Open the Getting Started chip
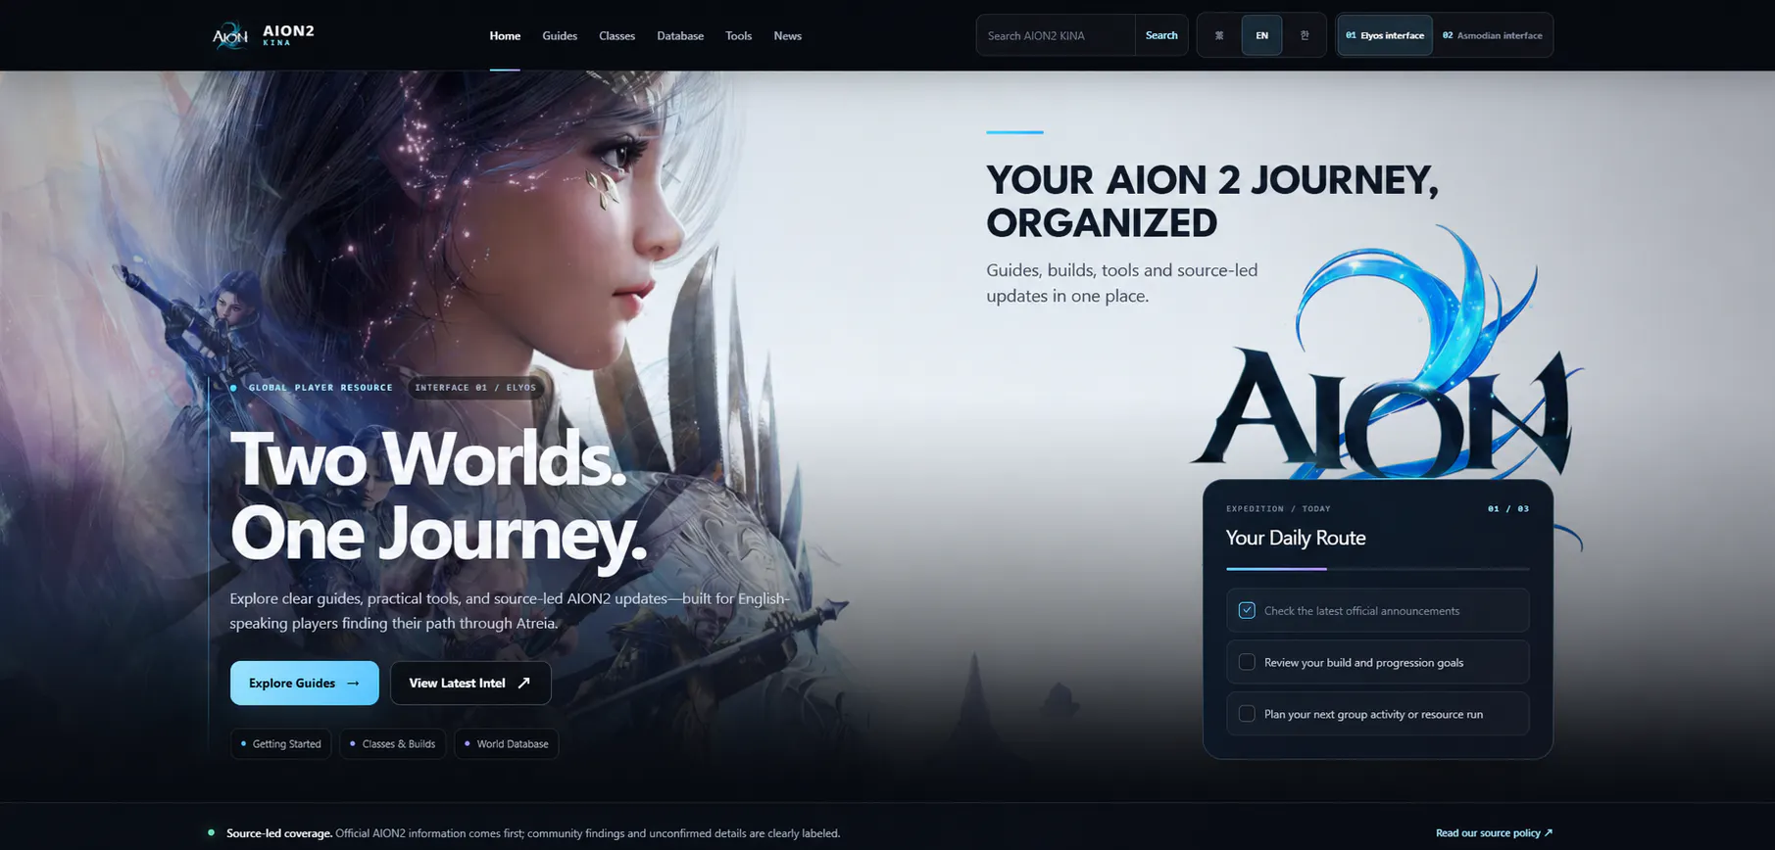Viewport: 1775px width, 850px height. [280, 743]
